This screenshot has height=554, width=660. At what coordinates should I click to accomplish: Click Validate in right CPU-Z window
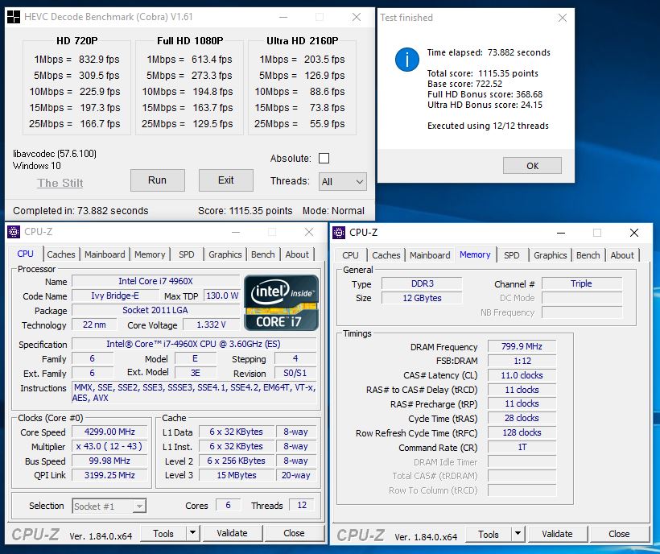coord(557,534)
